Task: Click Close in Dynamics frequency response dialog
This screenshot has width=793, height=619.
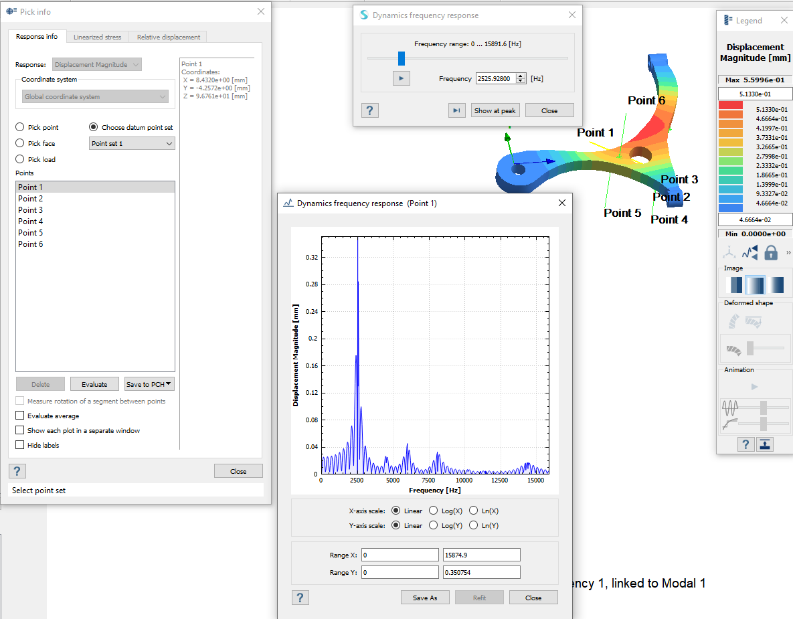Action: point(549,110)
